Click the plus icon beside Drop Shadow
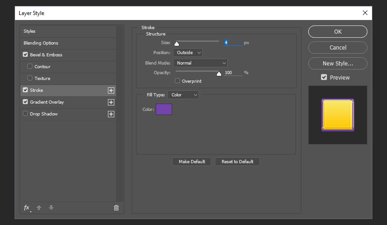The width and height of the screenshot is (387, 225). point(111,114)
